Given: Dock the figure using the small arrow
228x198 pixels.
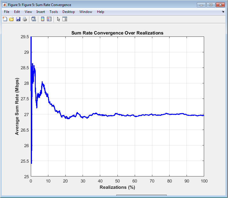Looking at the screenshot, I should click(223, 12).
